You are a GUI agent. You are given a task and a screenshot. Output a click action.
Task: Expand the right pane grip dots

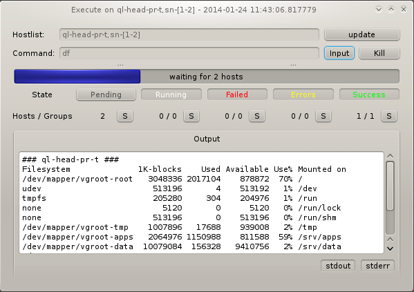coord(293,65)
